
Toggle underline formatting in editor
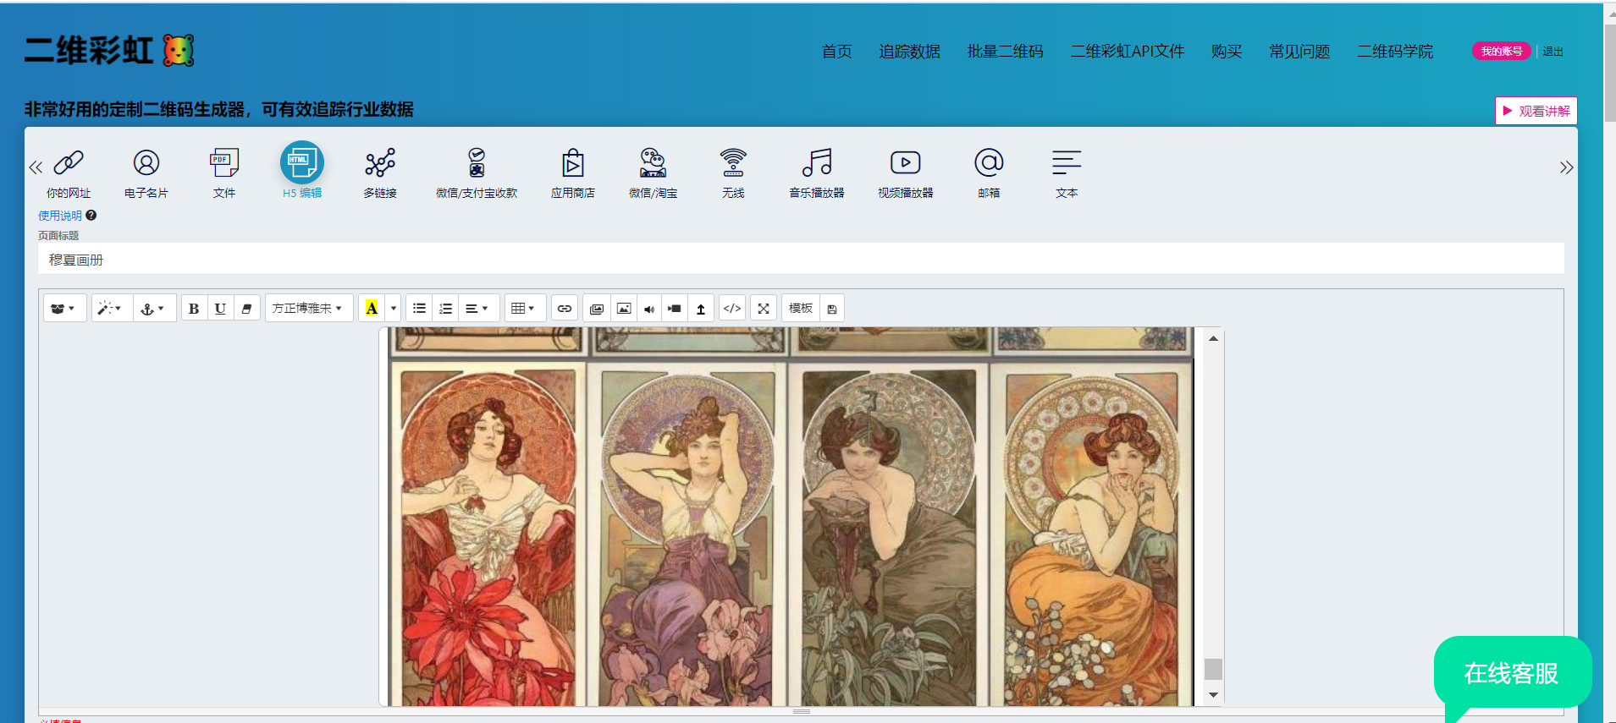[x=220, y=309]
